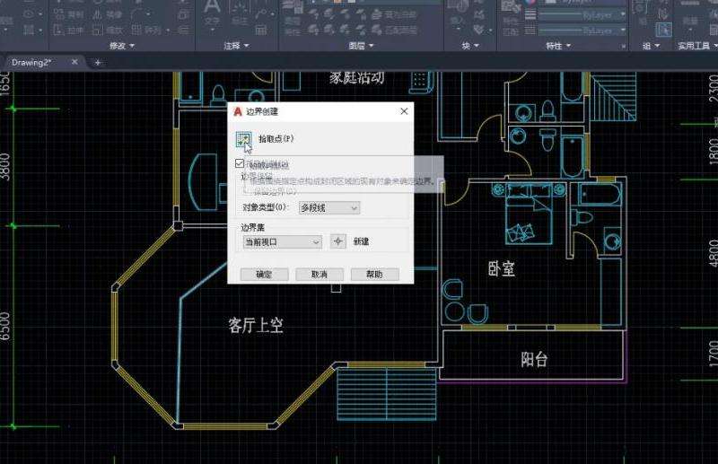This screenshot has height=464, width=718.
Task: Click the Ellipse tool icon
Action: (29, 14)
